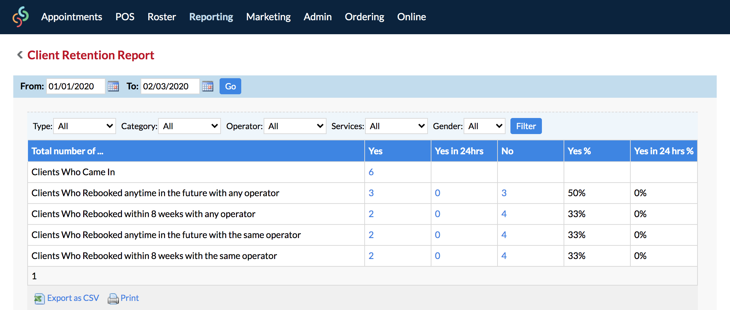Viewport: 730px width, 310px height.
Task: Click the Print link
Action: (x=130, y=298)
